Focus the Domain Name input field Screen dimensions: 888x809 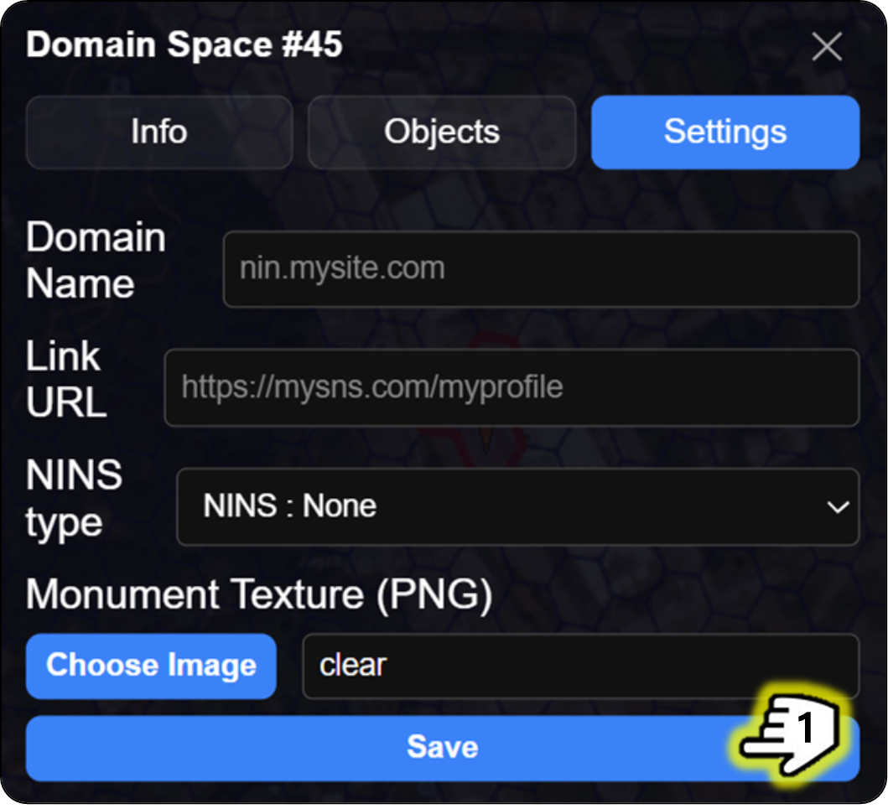541,269
